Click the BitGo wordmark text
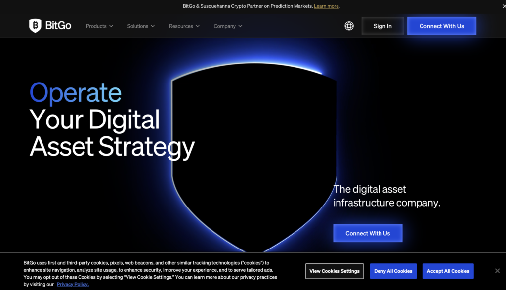The image size is (506, 290). 58,26
